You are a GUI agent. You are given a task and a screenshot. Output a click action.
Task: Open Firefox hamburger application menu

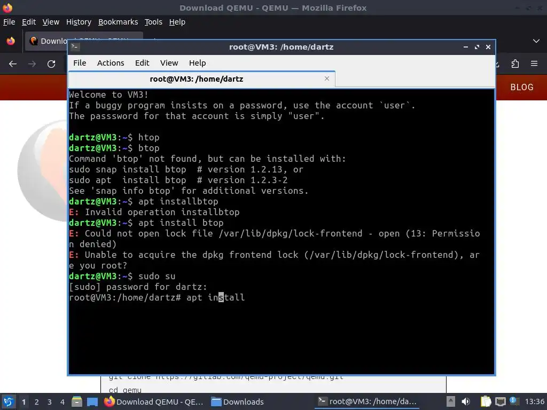coord(534,64)
